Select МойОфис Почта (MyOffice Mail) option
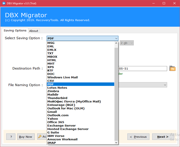 click(x=80, y=101)
